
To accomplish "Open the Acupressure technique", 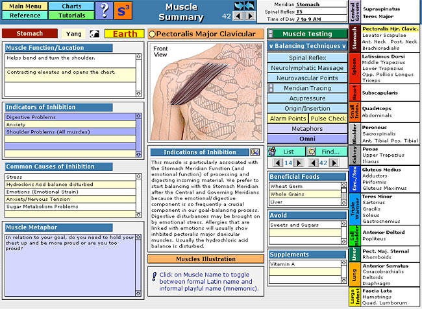I will [x=307, y=98].
